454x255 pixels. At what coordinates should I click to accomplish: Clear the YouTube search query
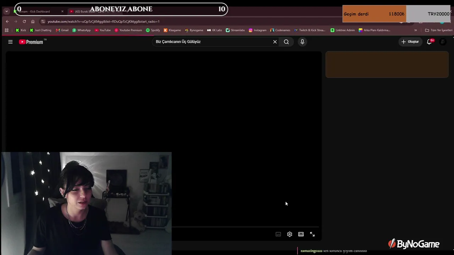275,42
